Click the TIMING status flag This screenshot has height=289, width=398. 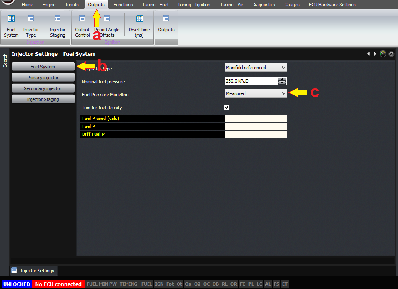tap(128, 284)
